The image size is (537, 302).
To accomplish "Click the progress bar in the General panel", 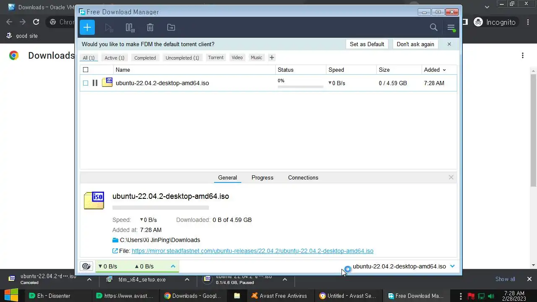I will click(x=161, y=208).
